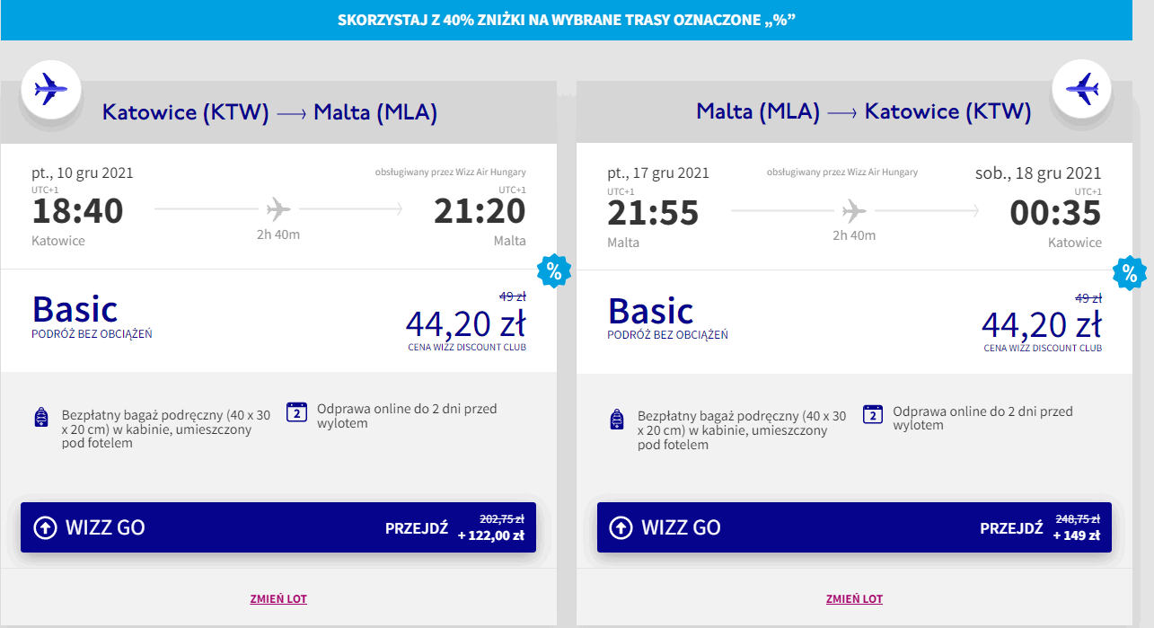Click the Katowice (KTW) → Malta (MLA) route title

click(269, 112)
